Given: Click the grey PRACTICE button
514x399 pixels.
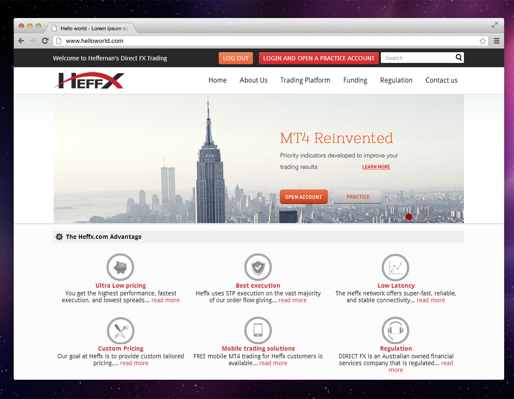Looking at the screenshot, I should click(x=357, y=197).
